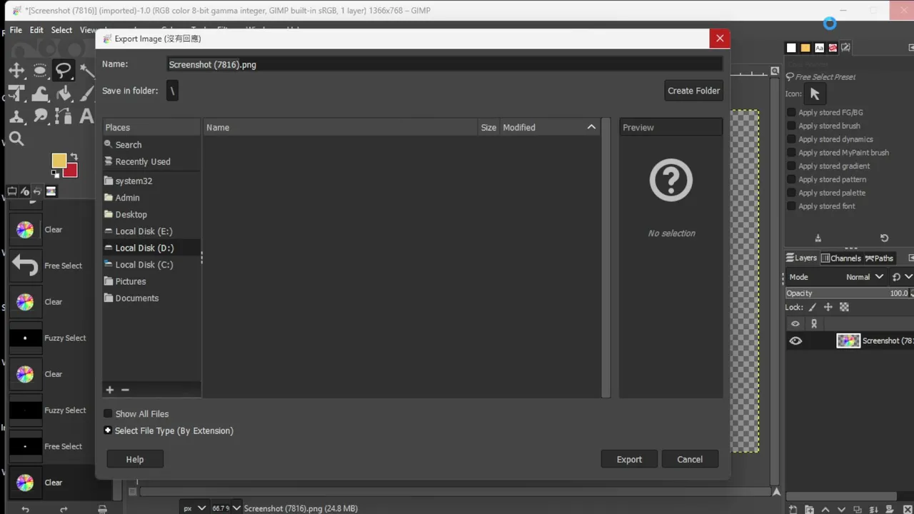The height and width of the screenshot is (514, 914).
Task: Select the Move tool in toolbox
Action: (16, 70)
